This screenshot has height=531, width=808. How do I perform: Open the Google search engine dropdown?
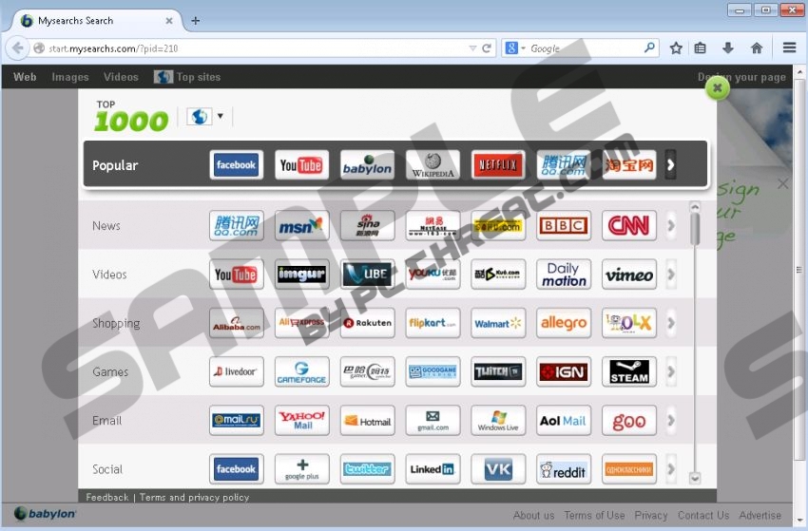tap(514, 47)
